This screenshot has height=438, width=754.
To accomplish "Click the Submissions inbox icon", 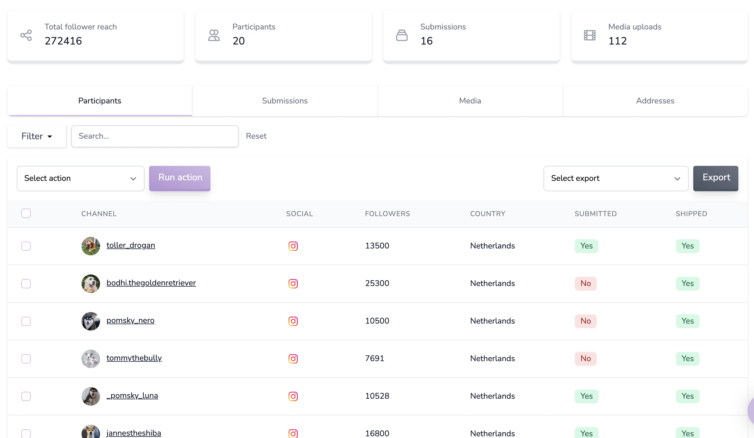I will tap(402, 35).
